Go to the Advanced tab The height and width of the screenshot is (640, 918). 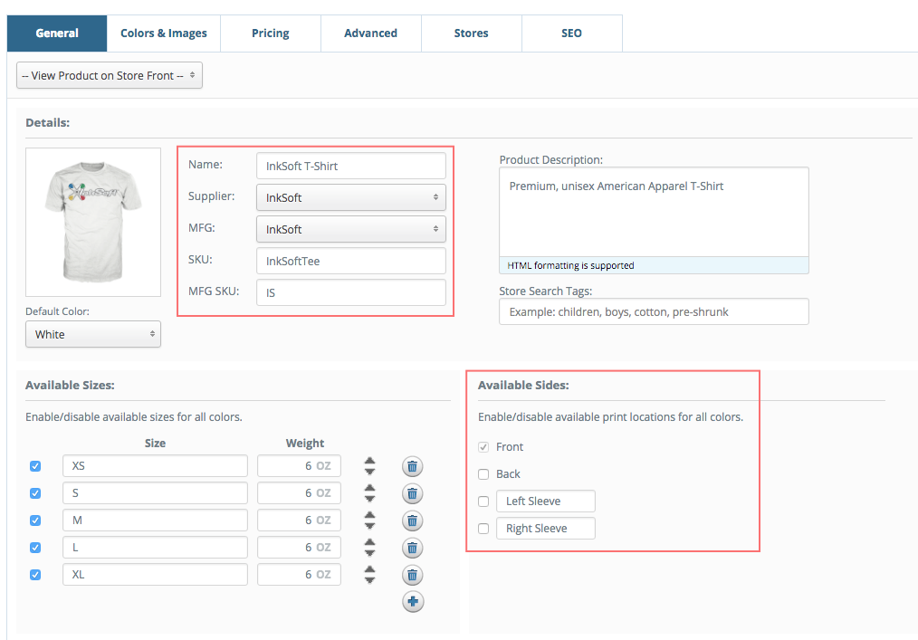(370, 33)
